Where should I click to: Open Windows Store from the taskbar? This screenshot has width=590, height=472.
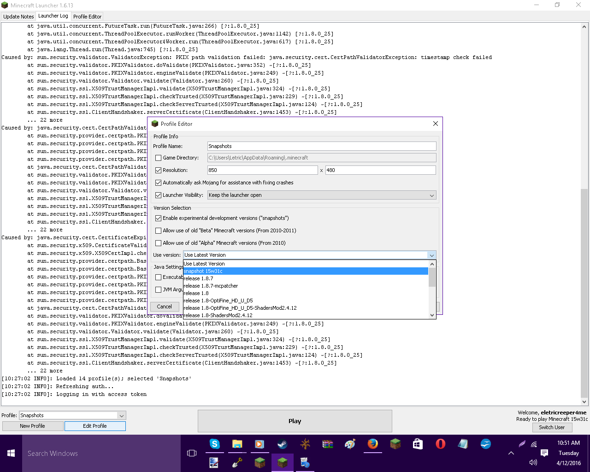pyautogui.click(x=418, y=444)
